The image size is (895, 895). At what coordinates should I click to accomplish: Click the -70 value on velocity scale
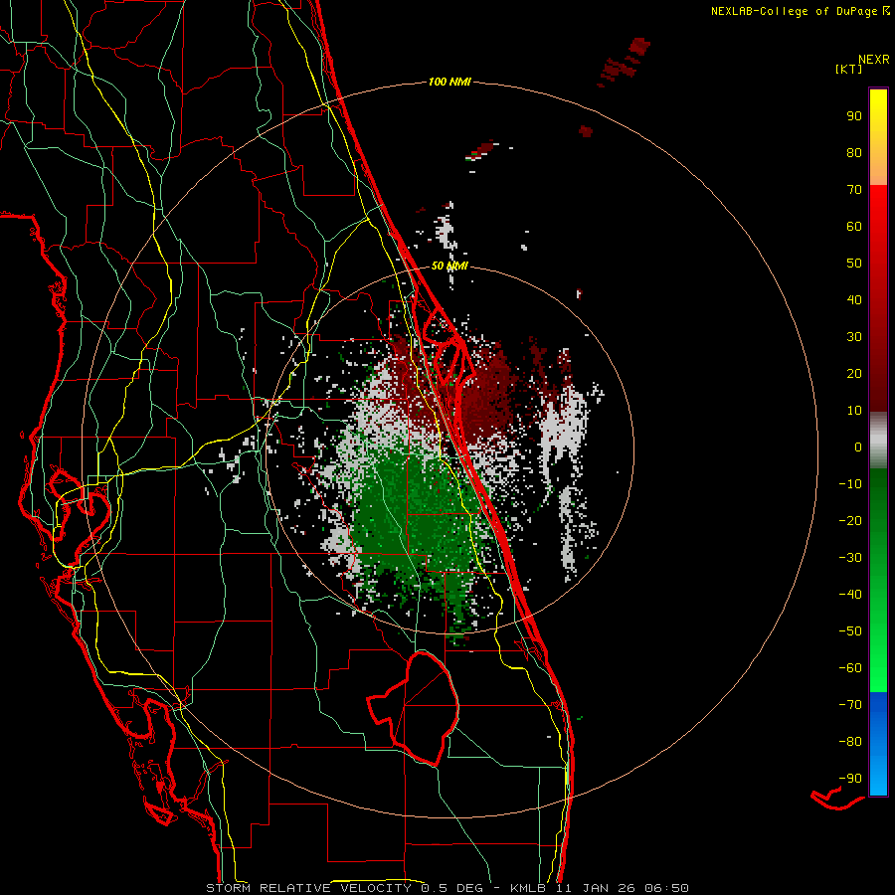[850, 705]
